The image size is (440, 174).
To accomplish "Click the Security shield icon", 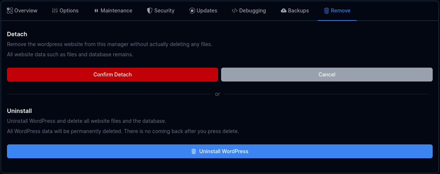I will point(149,11).
